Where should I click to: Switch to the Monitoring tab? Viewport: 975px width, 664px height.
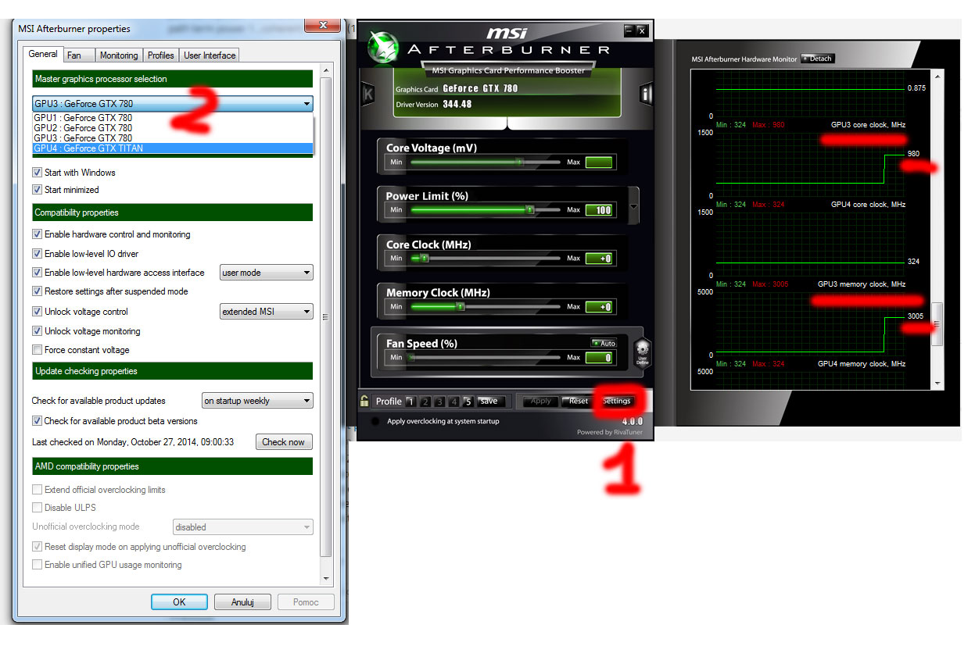[x=119, y=55]
